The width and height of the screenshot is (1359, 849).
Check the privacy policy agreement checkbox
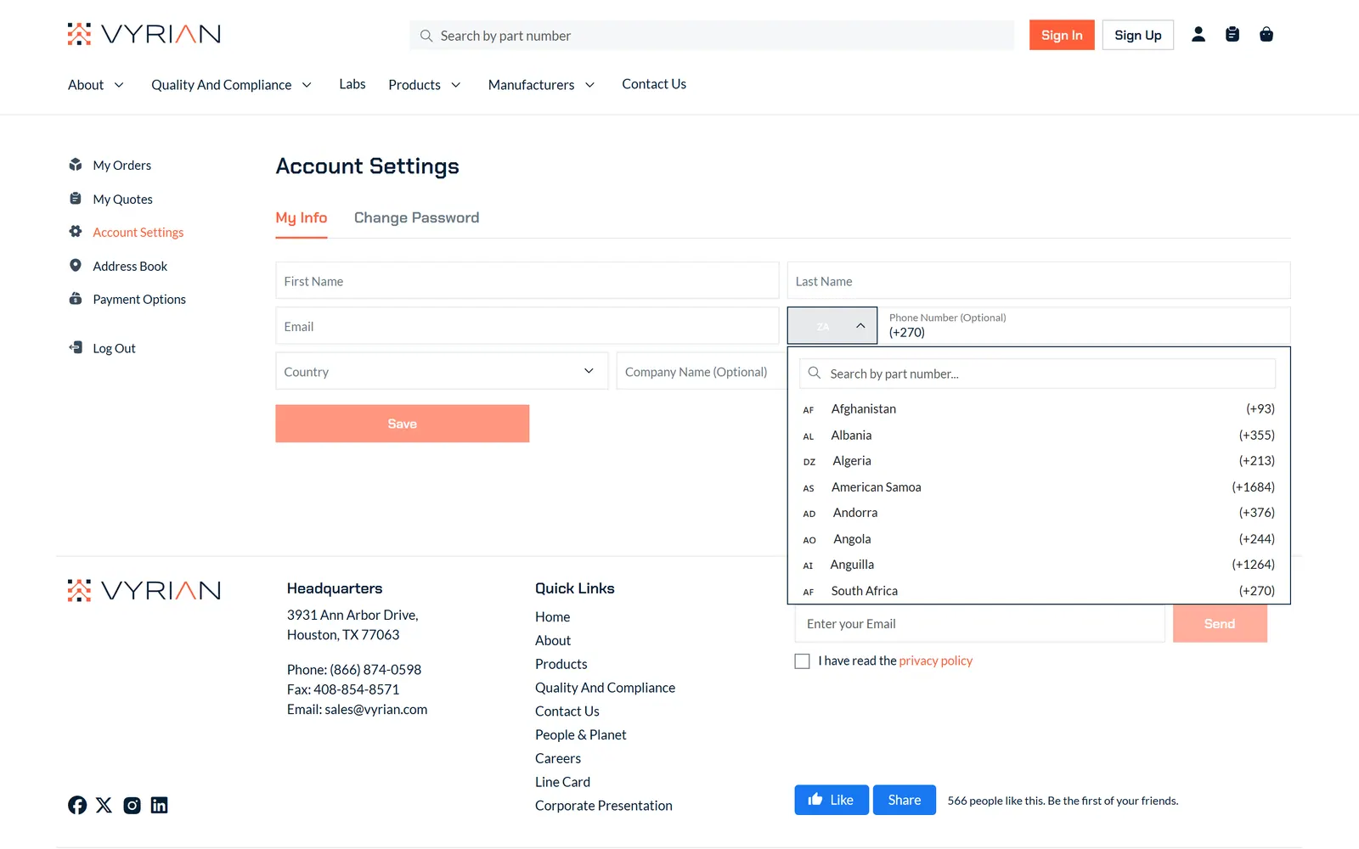(x=802, y=661)
